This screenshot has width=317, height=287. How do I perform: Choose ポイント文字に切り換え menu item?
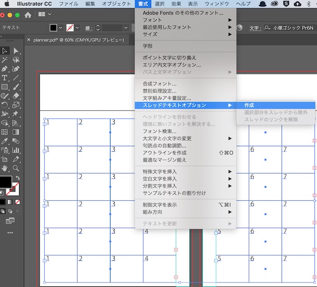(186, 58)
